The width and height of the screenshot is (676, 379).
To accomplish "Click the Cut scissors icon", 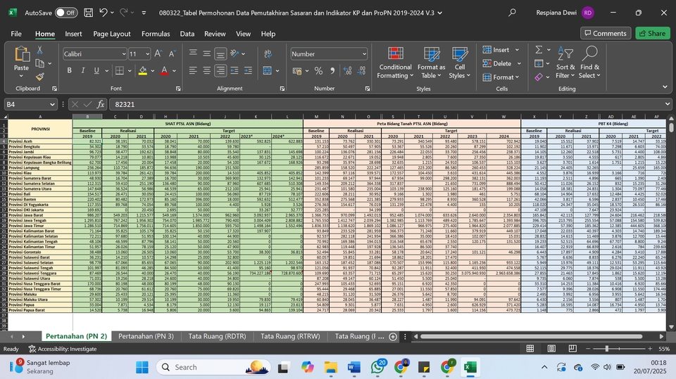I will [40, 50].
